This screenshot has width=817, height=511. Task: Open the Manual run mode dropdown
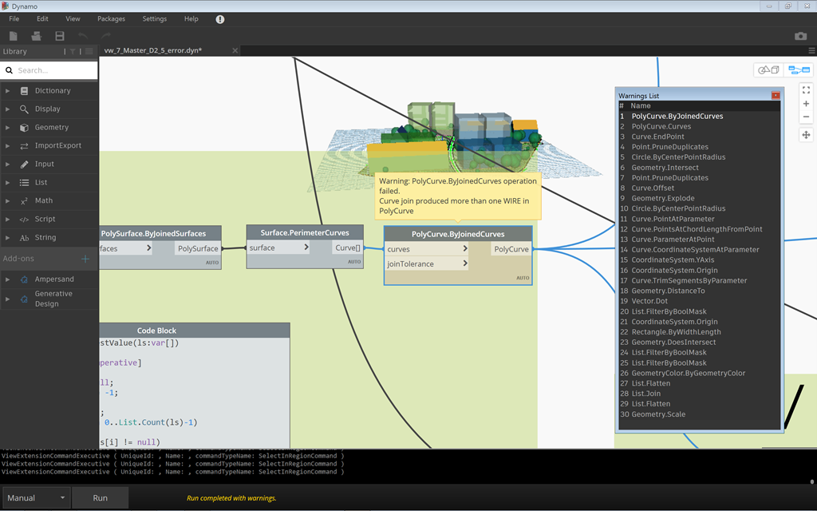pyautogui.click(x=36, y=497)
